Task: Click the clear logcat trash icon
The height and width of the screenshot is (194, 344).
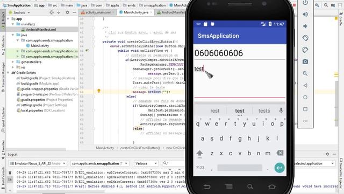Action: click(x=10, y=172)
